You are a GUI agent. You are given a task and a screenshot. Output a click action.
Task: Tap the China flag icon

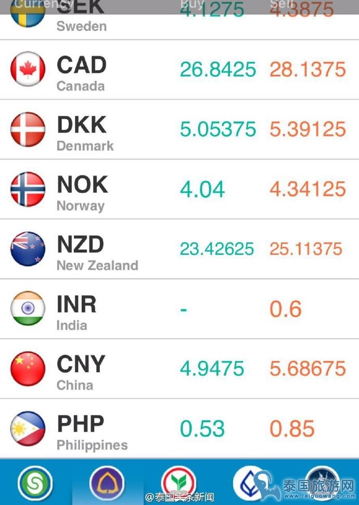coord(28,368)
